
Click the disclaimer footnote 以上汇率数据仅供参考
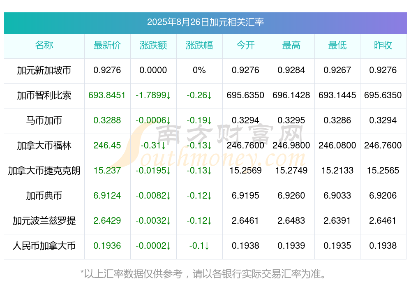tap(133, 274)
